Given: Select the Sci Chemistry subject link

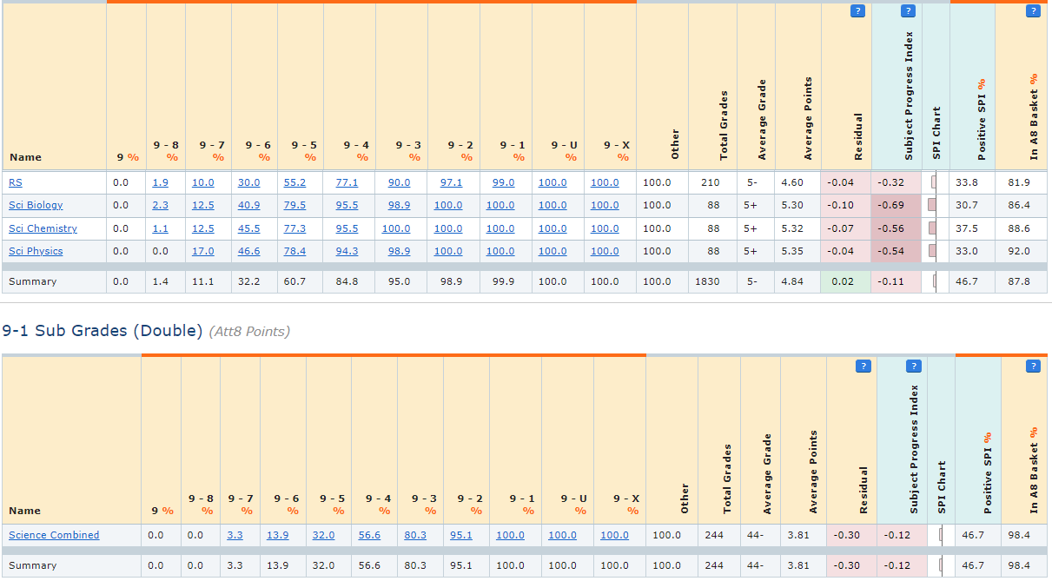Looking at the screenshot, I should point(43,228).
